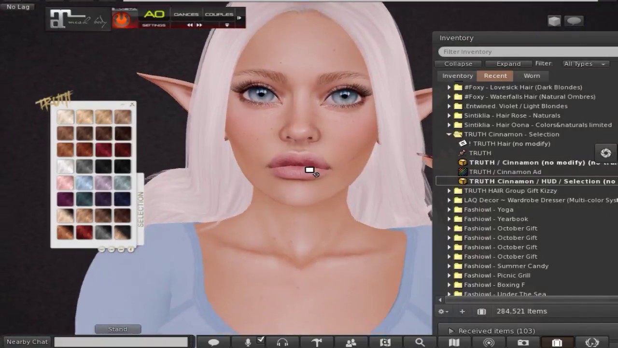The image size is (618, 348).
Task: Select the bright red hair swatch in third row
Action: click(103, 150)
